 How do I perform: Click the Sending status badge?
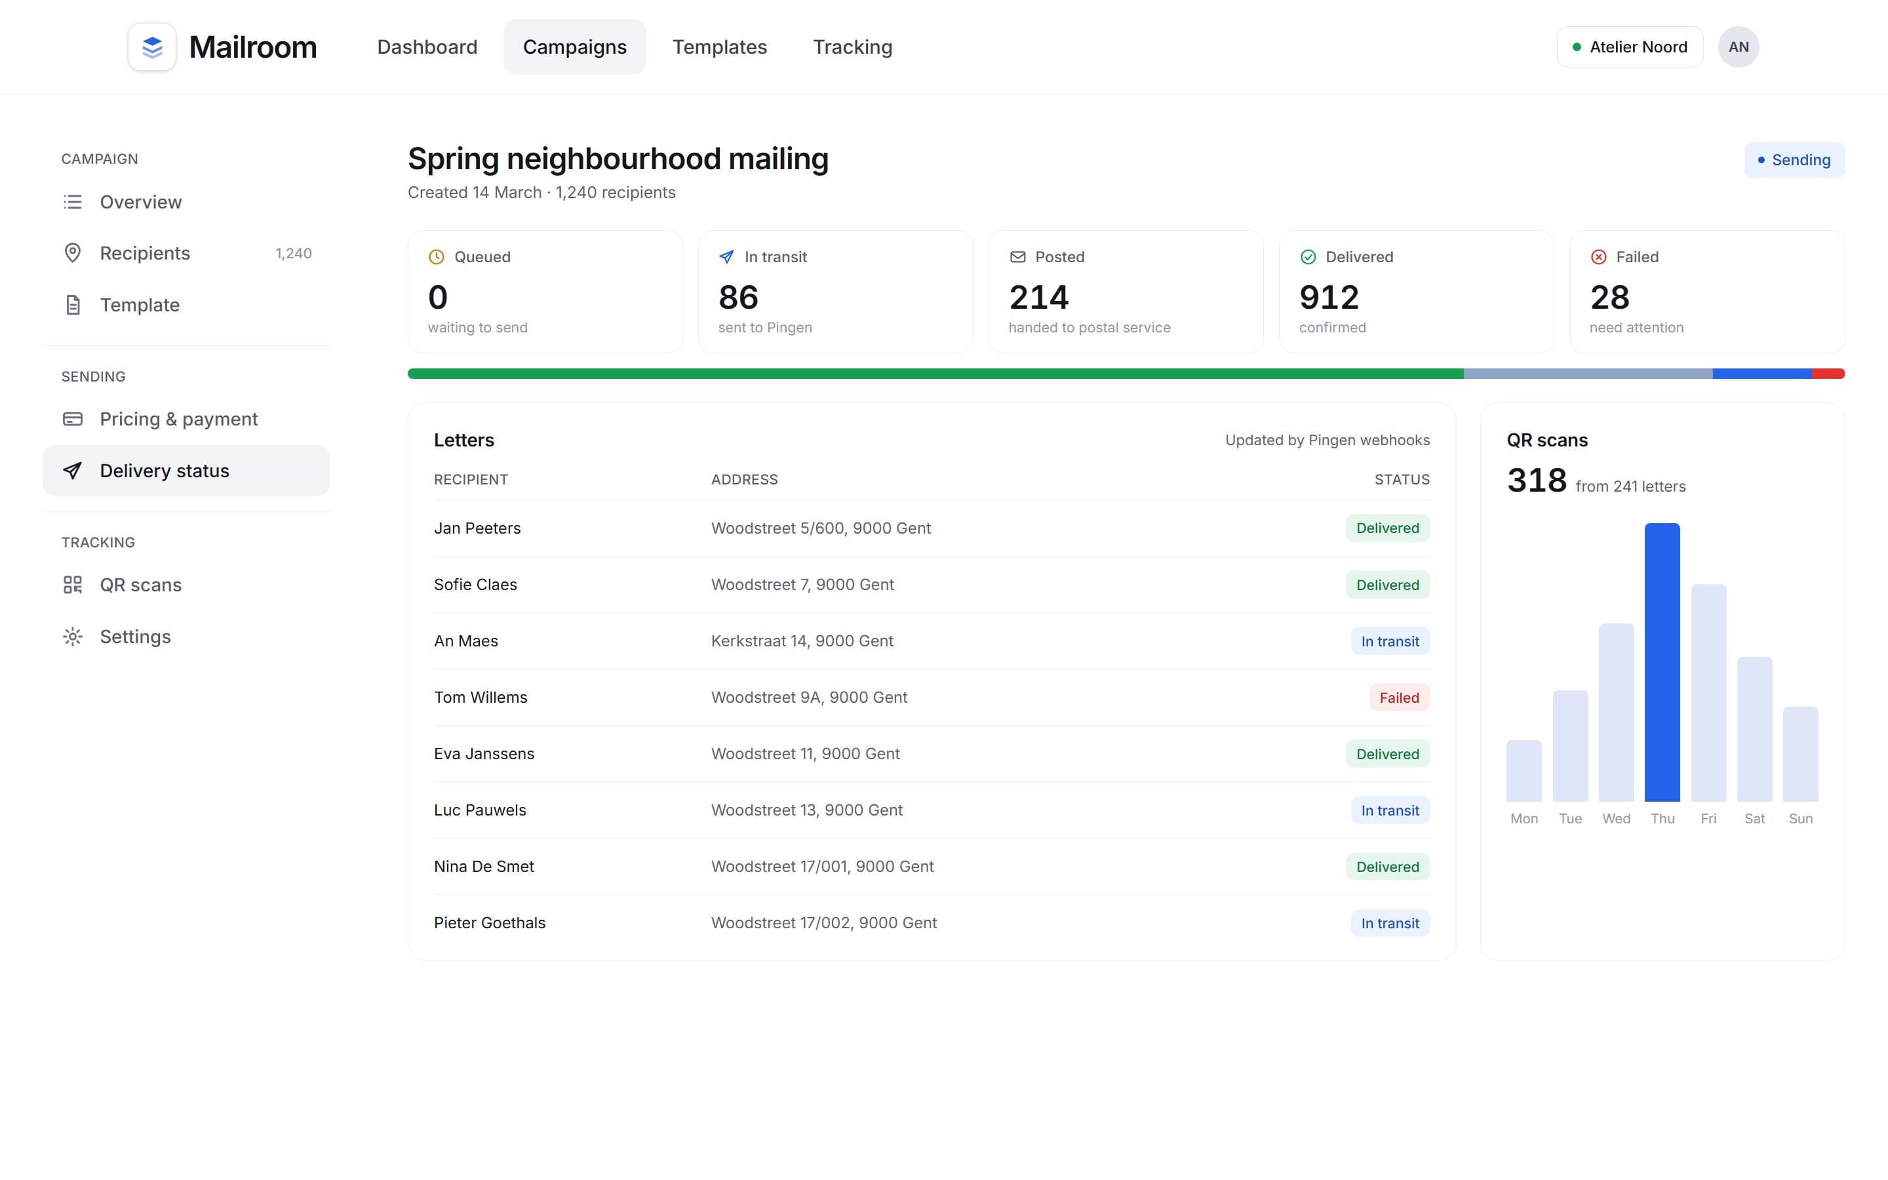pyautogui.click(x=1794, y=160)
